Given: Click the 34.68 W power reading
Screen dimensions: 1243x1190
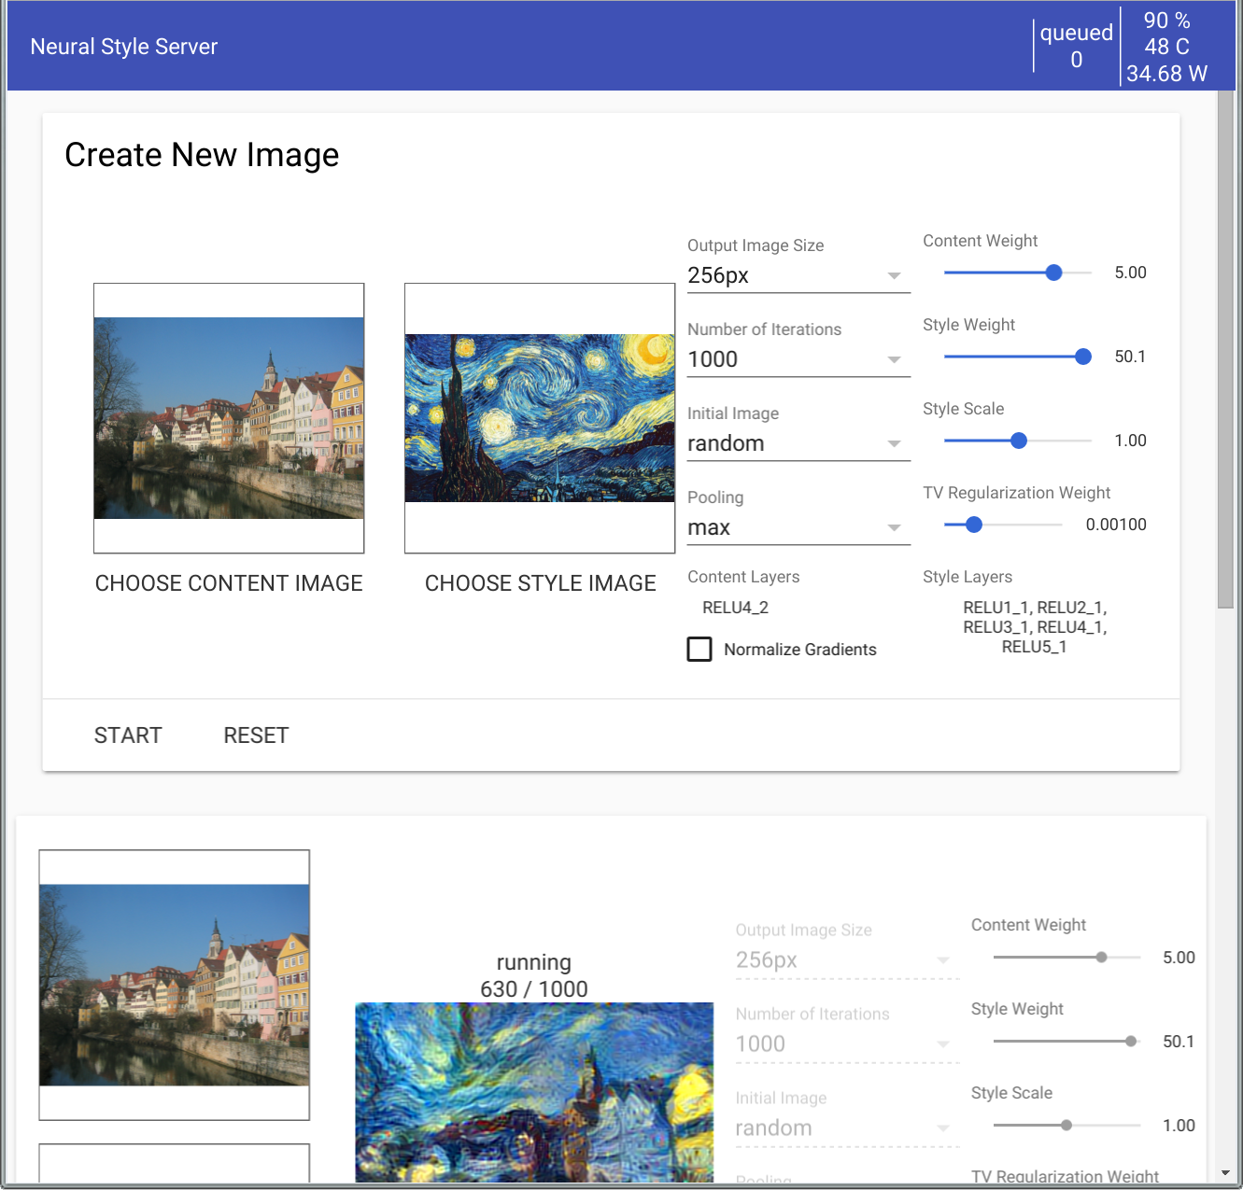Looking at the screenshot, I should point(1166,74).
